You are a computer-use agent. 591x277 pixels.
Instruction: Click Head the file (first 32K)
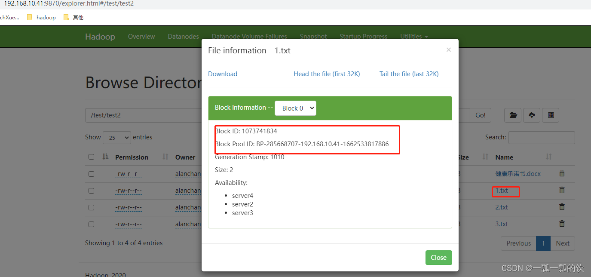click(327, 74)
